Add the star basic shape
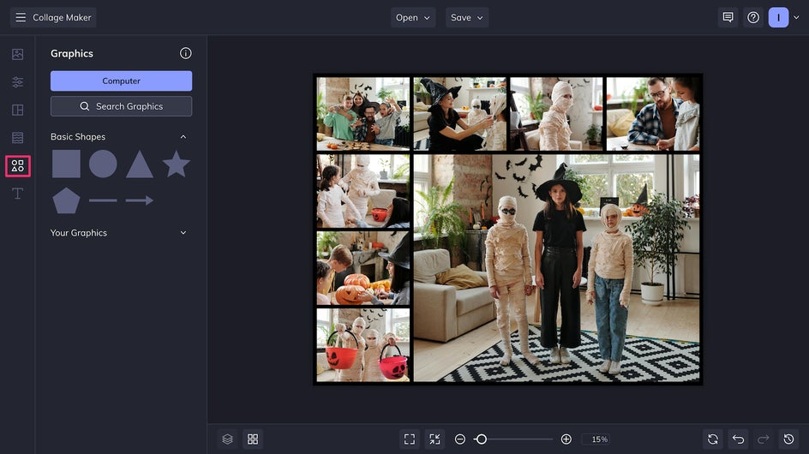The image size is (809, 454). tap(176, 164)
